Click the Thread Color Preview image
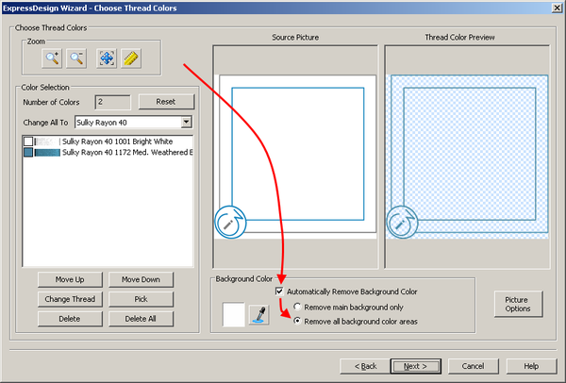 click(467, 157)
